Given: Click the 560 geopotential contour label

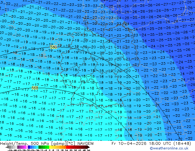Looking at the screenshot, I should pyautogui.click(x=54, y=47).
